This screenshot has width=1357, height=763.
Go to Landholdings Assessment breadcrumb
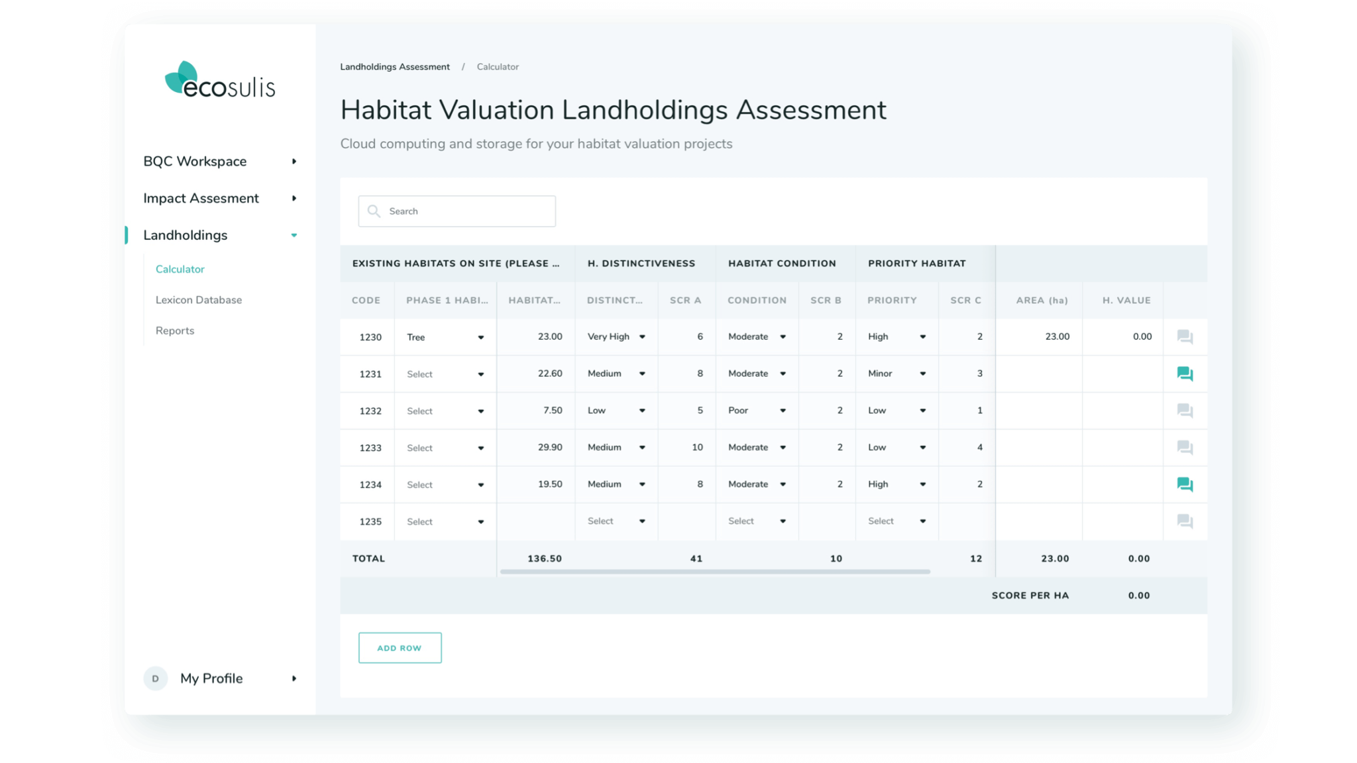tap(395, 67)
